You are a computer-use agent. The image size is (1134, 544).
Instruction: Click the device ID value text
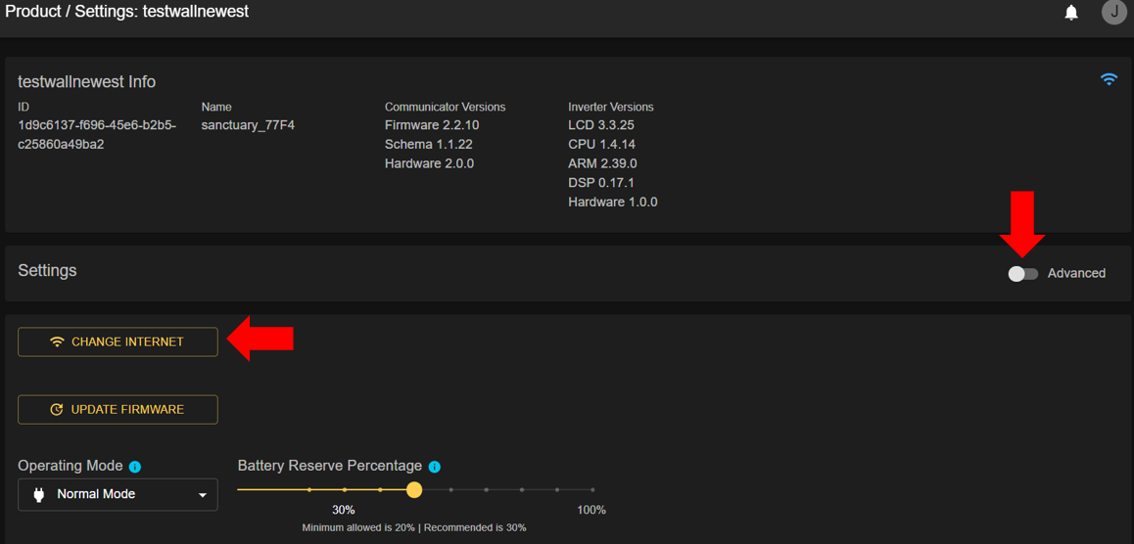click(97, 135)
